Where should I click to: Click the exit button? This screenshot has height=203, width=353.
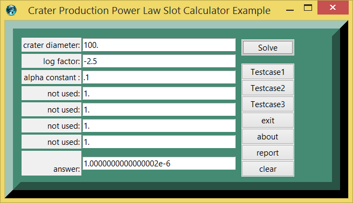point(268,121)
